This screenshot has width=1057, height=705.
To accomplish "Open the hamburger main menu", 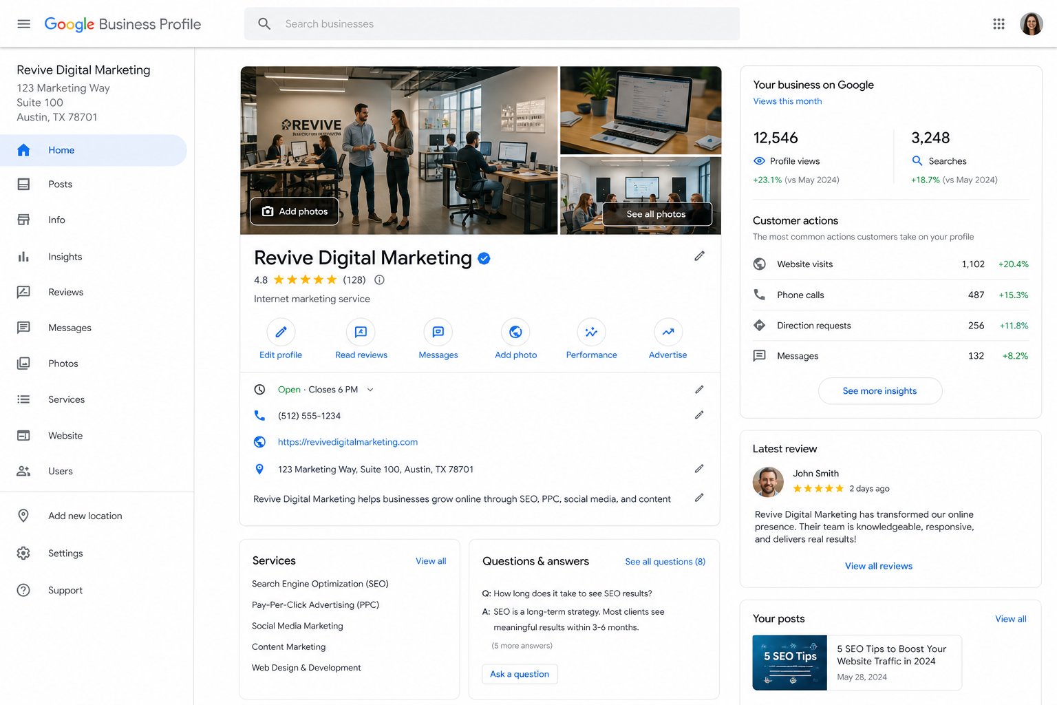I will [x=23, y=24].
